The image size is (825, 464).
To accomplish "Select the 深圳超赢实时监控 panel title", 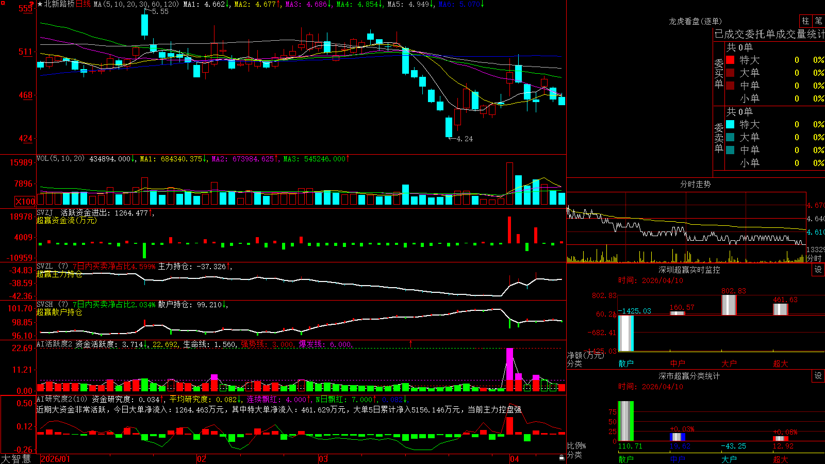I will pyautogui.click(x=689, y=270).
